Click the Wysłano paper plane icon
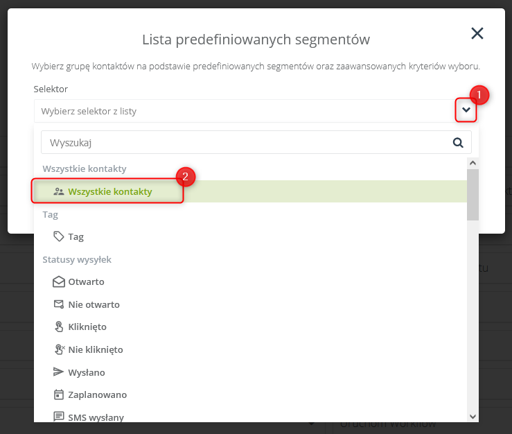The width and height of the screenshot is (512, 434). pos(58,372)
